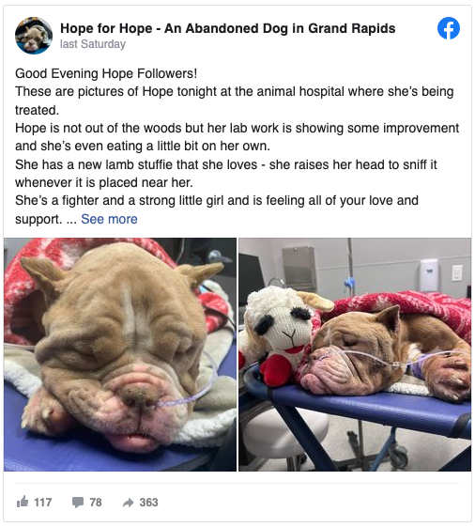The image size is (475, 527).
Task: Click the Facebook logo icon
Action: tap(449, 28)
